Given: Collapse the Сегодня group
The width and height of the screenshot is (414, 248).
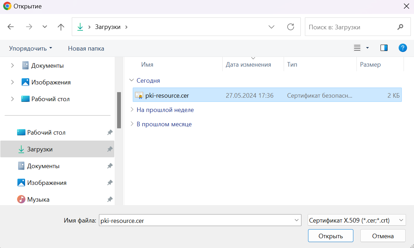Looking at the screenshot, I should tap(131, 81).
